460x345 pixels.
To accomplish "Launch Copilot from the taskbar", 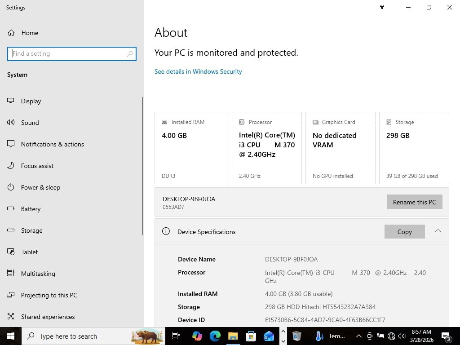I will pos(197,336).
